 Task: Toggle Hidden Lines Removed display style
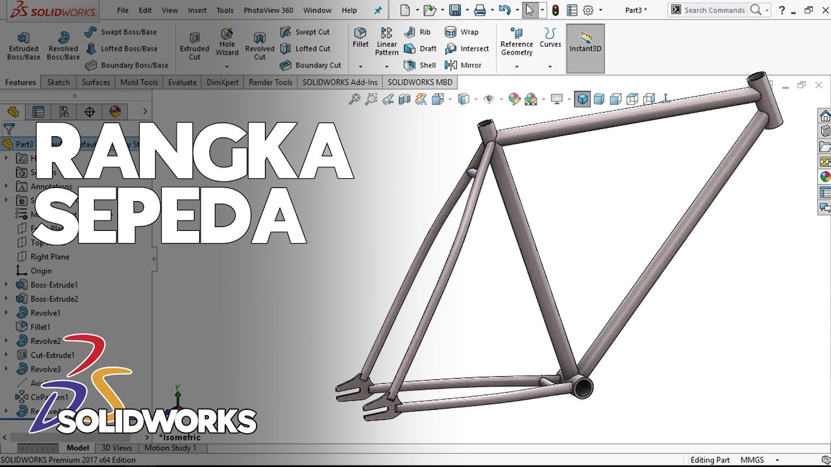615,99
